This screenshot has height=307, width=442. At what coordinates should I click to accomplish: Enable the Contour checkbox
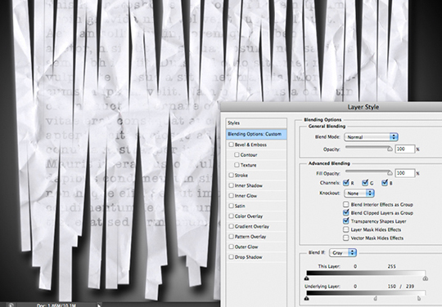[237, 154]
